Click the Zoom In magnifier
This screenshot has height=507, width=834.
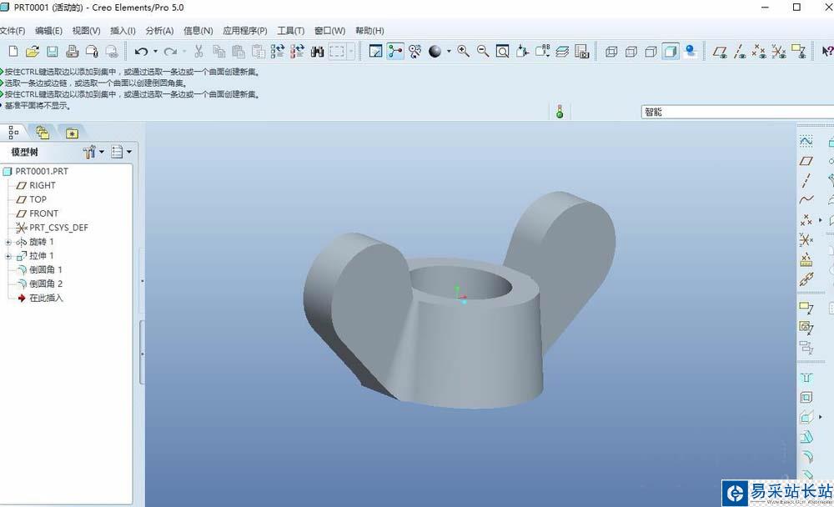tap(463, 51)
